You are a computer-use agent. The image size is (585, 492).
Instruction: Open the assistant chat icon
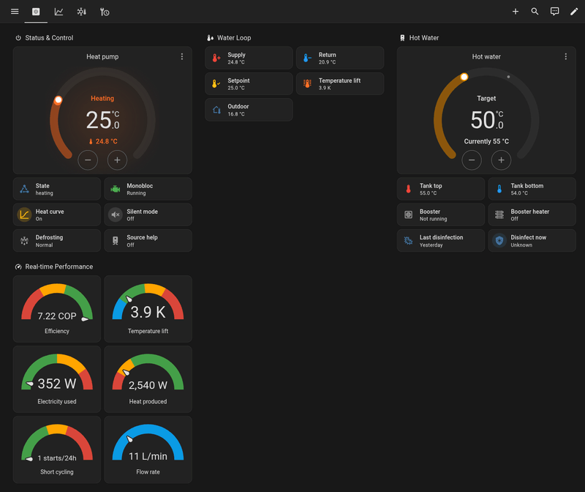[x=554, y=12]
